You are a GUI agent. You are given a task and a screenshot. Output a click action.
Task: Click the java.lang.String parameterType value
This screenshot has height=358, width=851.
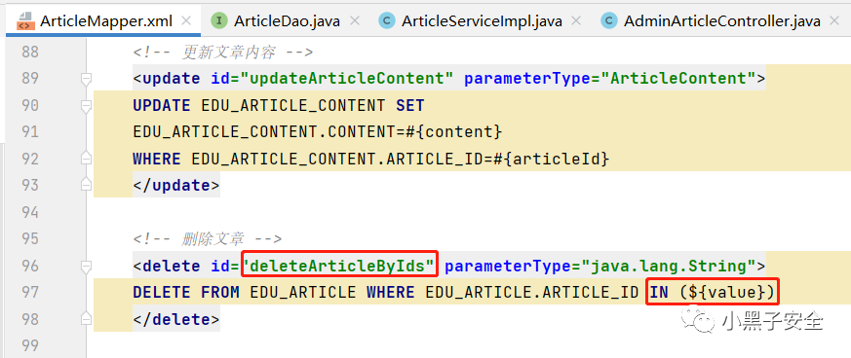pyautogui.click(x=668, y=266)
